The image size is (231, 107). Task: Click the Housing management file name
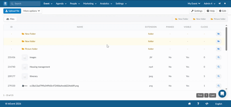40,67
